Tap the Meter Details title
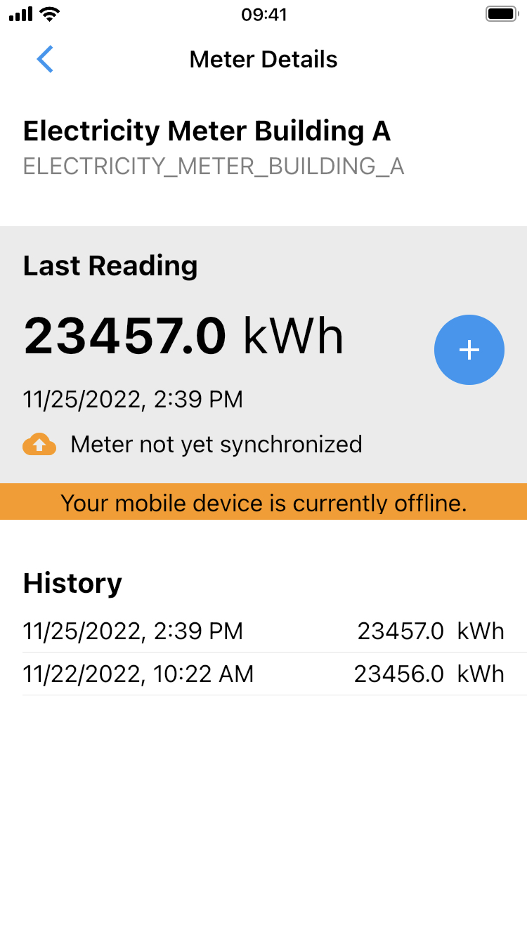The width and height of the screenshot is (527, 937). tap(263, 59)
